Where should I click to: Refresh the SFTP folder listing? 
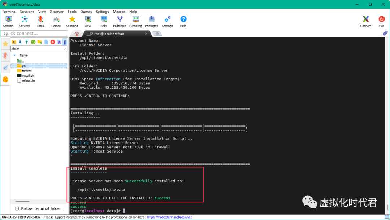(33, 42)
